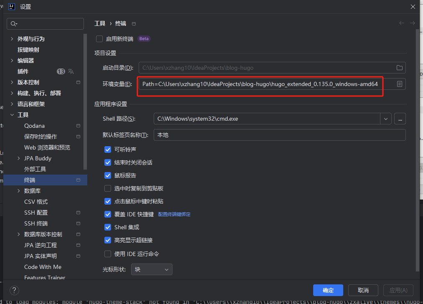Open the 光标形状 dropdown
This screenshot has width=423, height=304.
(x=152, y=269)
